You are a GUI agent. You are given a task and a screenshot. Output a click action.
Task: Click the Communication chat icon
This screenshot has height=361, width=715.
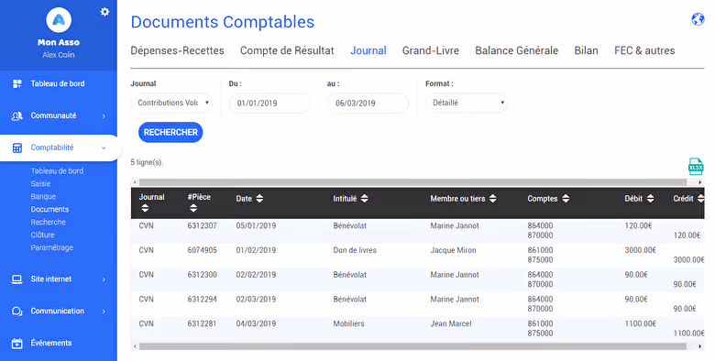(16, 312)
